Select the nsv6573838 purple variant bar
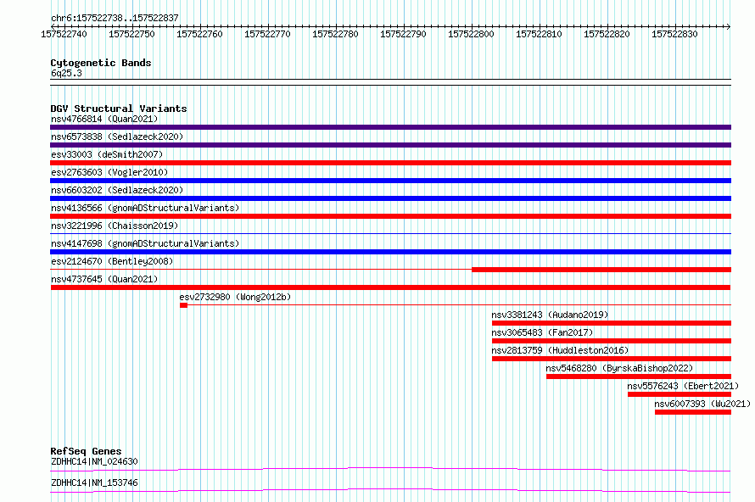 click(x=390, y=145)
